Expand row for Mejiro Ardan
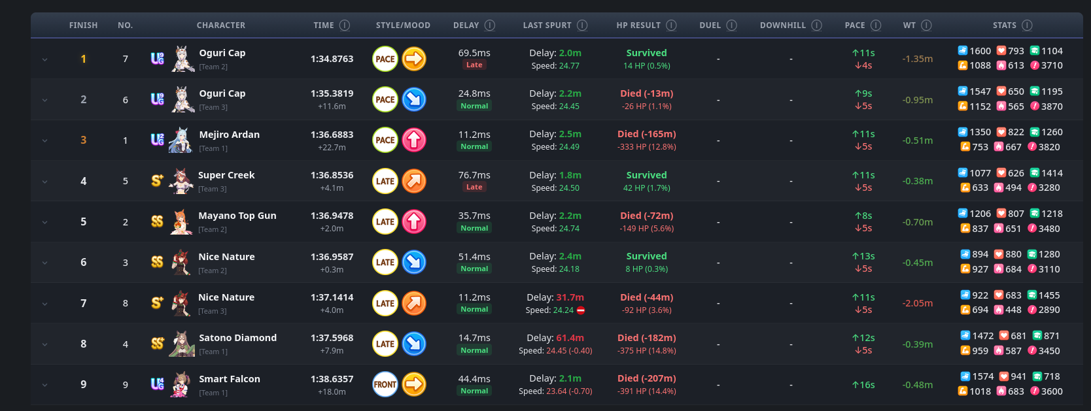The height and width of the screenshot is (411, 1091). coord(44,140)
